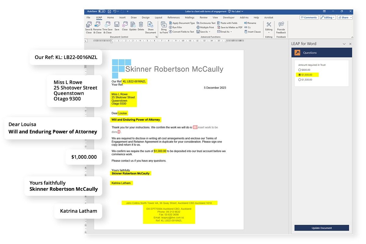Open the Mailings tab

(190, 17)
